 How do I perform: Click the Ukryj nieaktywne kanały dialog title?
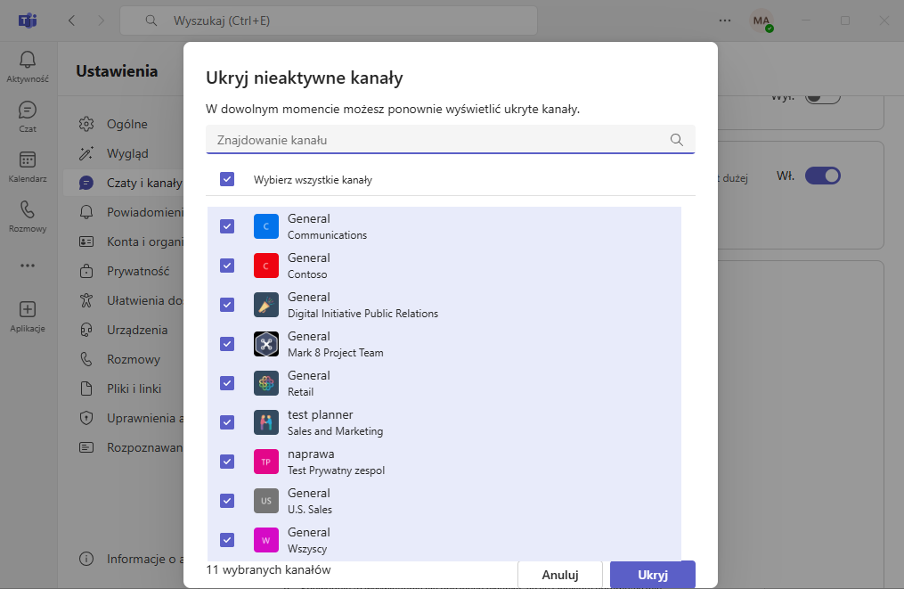305,78
